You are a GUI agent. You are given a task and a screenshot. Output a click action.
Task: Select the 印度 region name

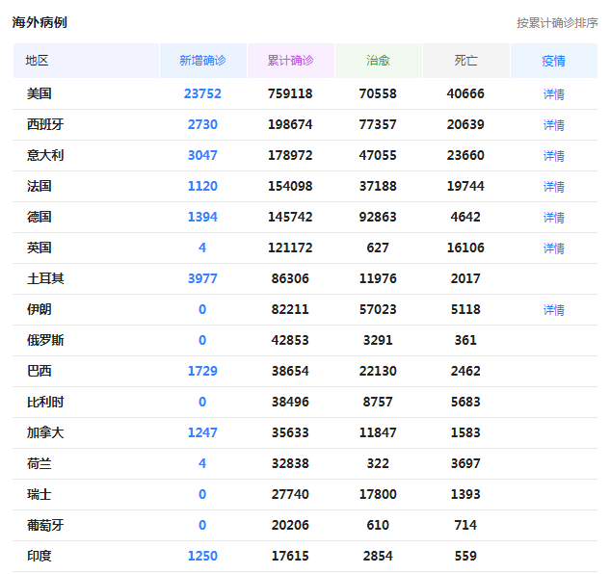click(39, 556)
